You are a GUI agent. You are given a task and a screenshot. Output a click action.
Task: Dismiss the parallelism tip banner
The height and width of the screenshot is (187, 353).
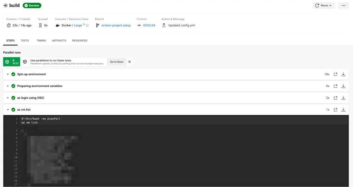tap(130, 62)
